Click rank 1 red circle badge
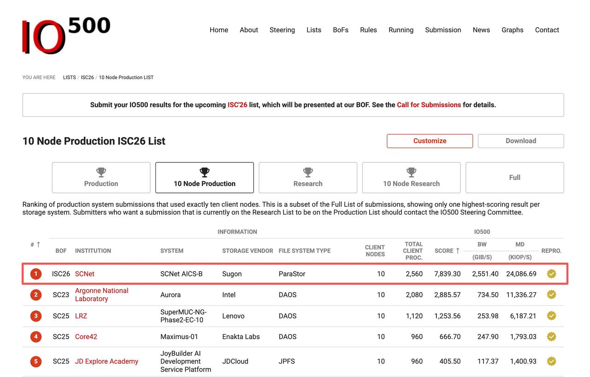The width and height of the screenshot is (590, 377). click(x=36, y=274)
